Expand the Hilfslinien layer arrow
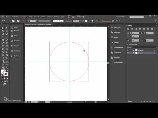The height and width of the screenshot is (118, 158). pos(134,50)
